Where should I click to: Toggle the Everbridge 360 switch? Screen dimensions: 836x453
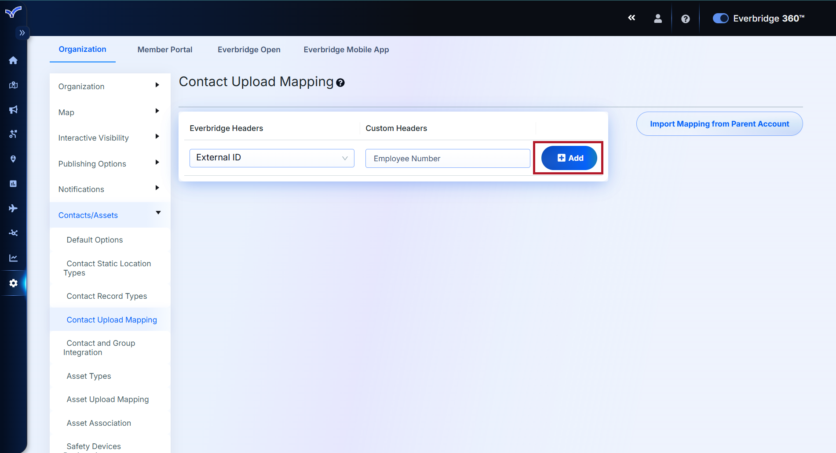click(720, 18)
